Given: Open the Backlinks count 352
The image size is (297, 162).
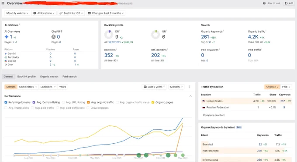Looking at the screenshot, I should click(108, 55).
